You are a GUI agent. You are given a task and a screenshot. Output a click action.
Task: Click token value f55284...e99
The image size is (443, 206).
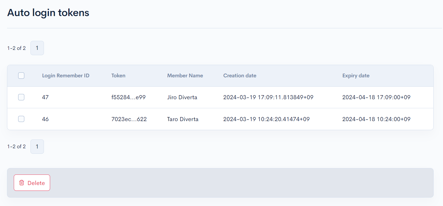pos(128,97)
